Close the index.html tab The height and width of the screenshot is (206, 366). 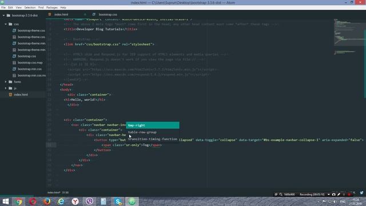85,14
